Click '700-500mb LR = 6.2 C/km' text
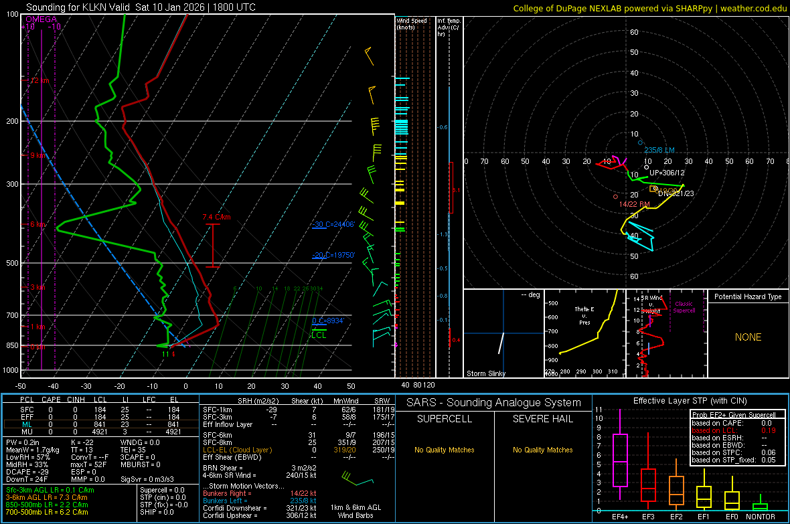 coord(47,512)
